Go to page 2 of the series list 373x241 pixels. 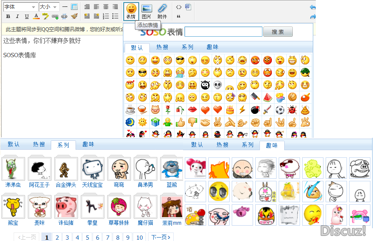pos(57,238)
